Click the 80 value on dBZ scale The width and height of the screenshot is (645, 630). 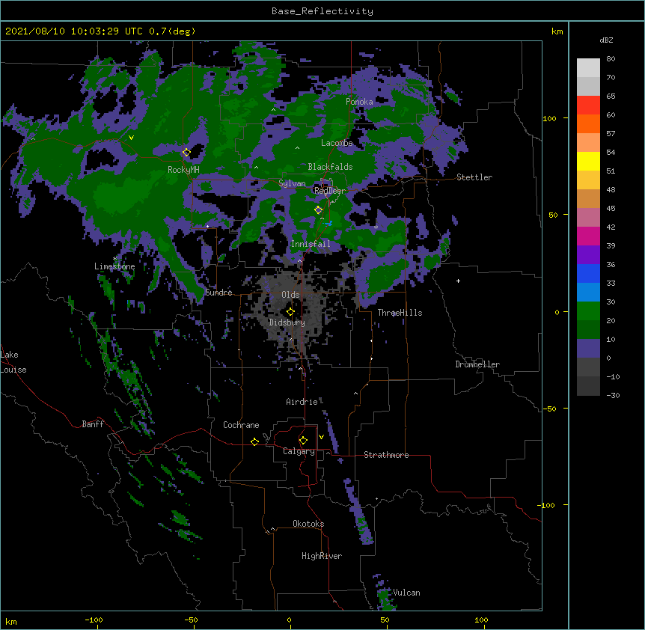click(x=611, y=59)
